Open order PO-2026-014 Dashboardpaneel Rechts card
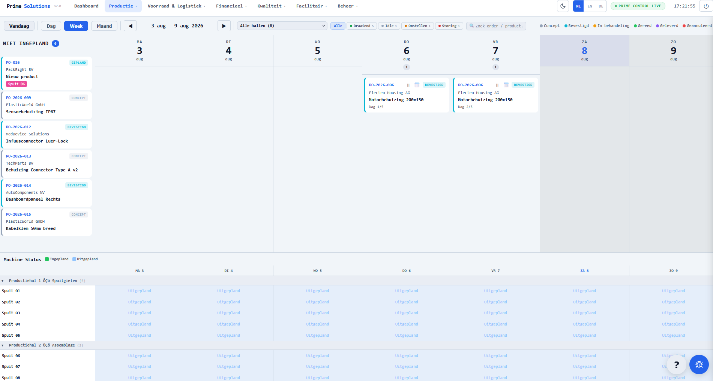The width and height of the screenshot is (713, 381). pos(47,193)
